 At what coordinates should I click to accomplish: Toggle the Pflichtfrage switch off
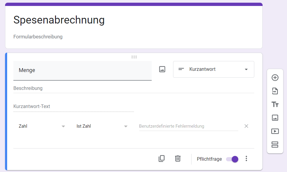[x=232, y=159]
